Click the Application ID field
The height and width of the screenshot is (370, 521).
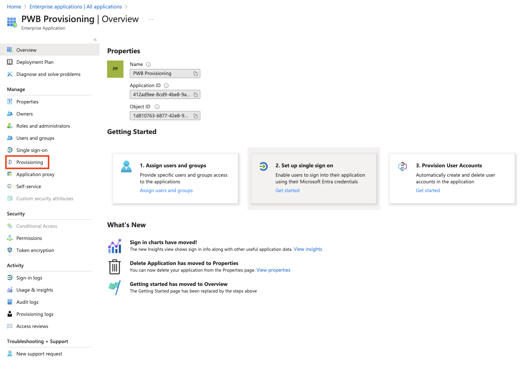165,95
